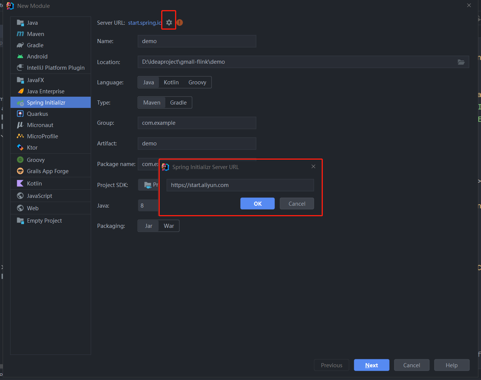Select Android module type in sidebar
Screen dimensions: 481x380
[x=51, y=57]
